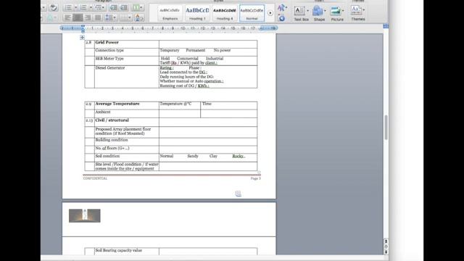Click the 'Grid Power' heading text
This screenshot has height=261, width=464.
tap(107, 42)
